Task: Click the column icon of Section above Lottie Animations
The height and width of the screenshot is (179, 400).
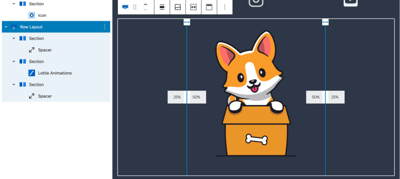Action: click(x=23, y=61)
